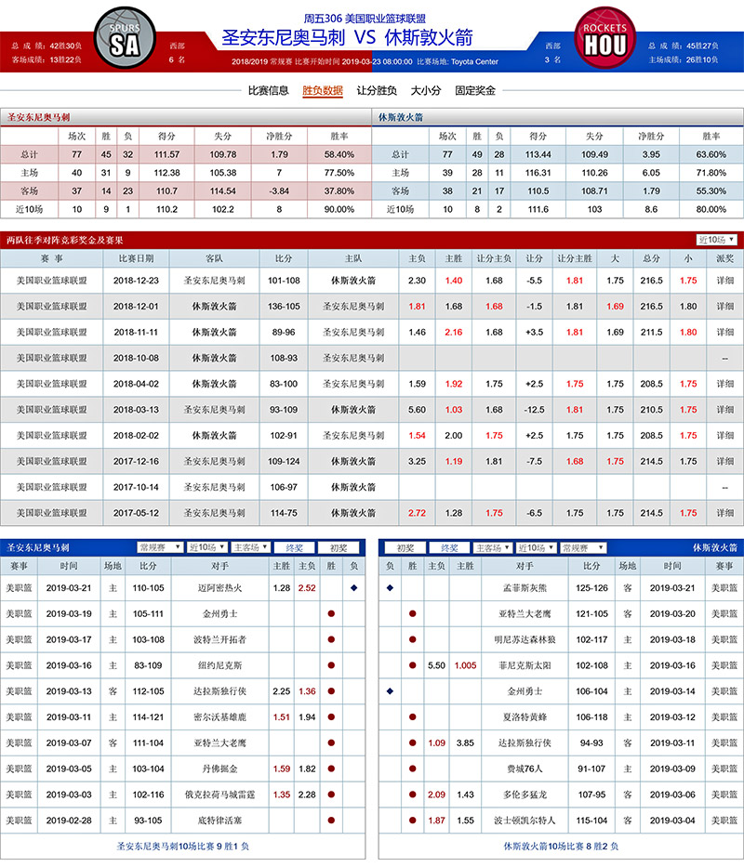View 详细 for the 2018-11-11 match
Screen dimensions: 744x867
(725, 333)
